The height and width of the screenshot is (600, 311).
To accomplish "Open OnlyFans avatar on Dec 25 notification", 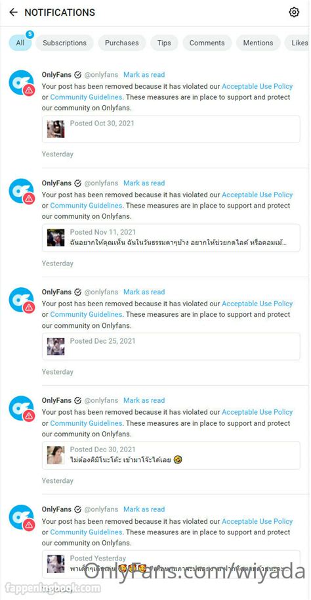I will coord(22,300).
